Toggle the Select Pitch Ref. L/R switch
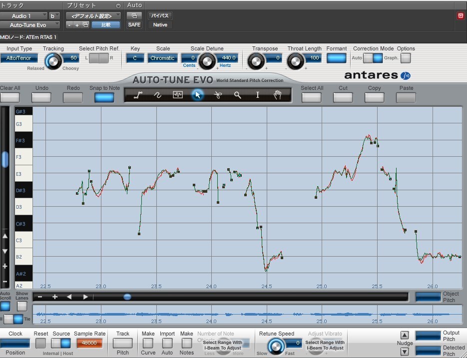Image resolution: width=467 pixels, height=358 pixels. click(99, 58)
